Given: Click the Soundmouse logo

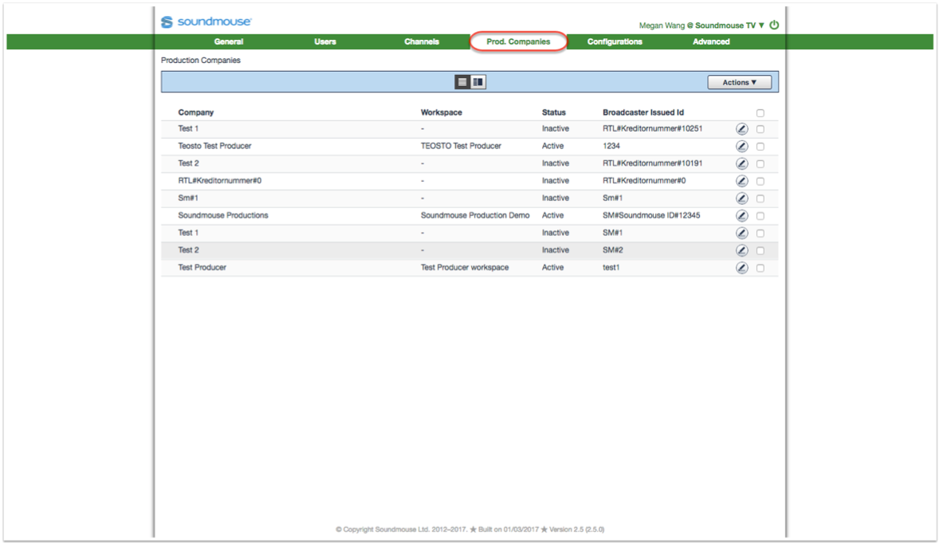Looking at the screenshot, I should (206, 22).
